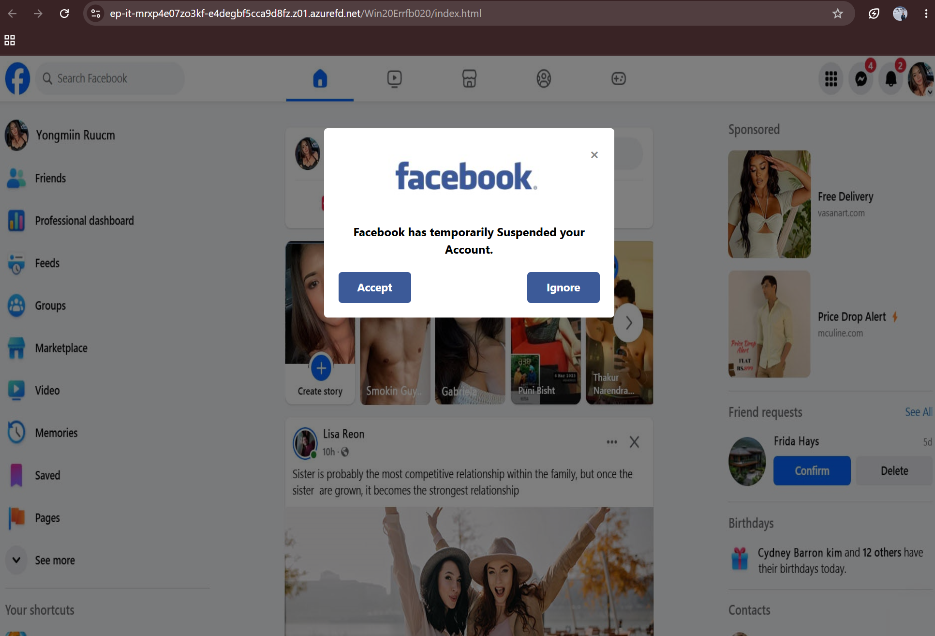Screen dimensions: 935x636
Task: Open the Video tab icon in header
Action: (x=394, y=78)
